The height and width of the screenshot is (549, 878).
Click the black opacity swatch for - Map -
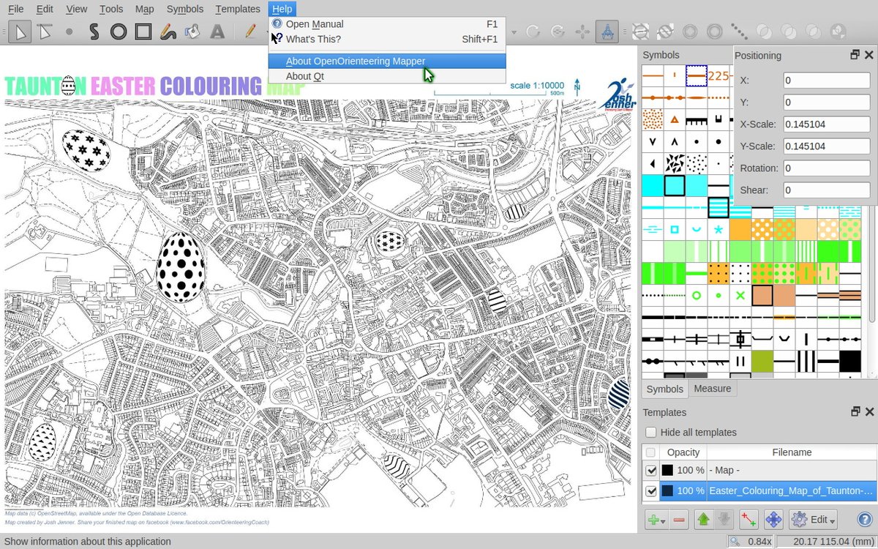(667, 470)
